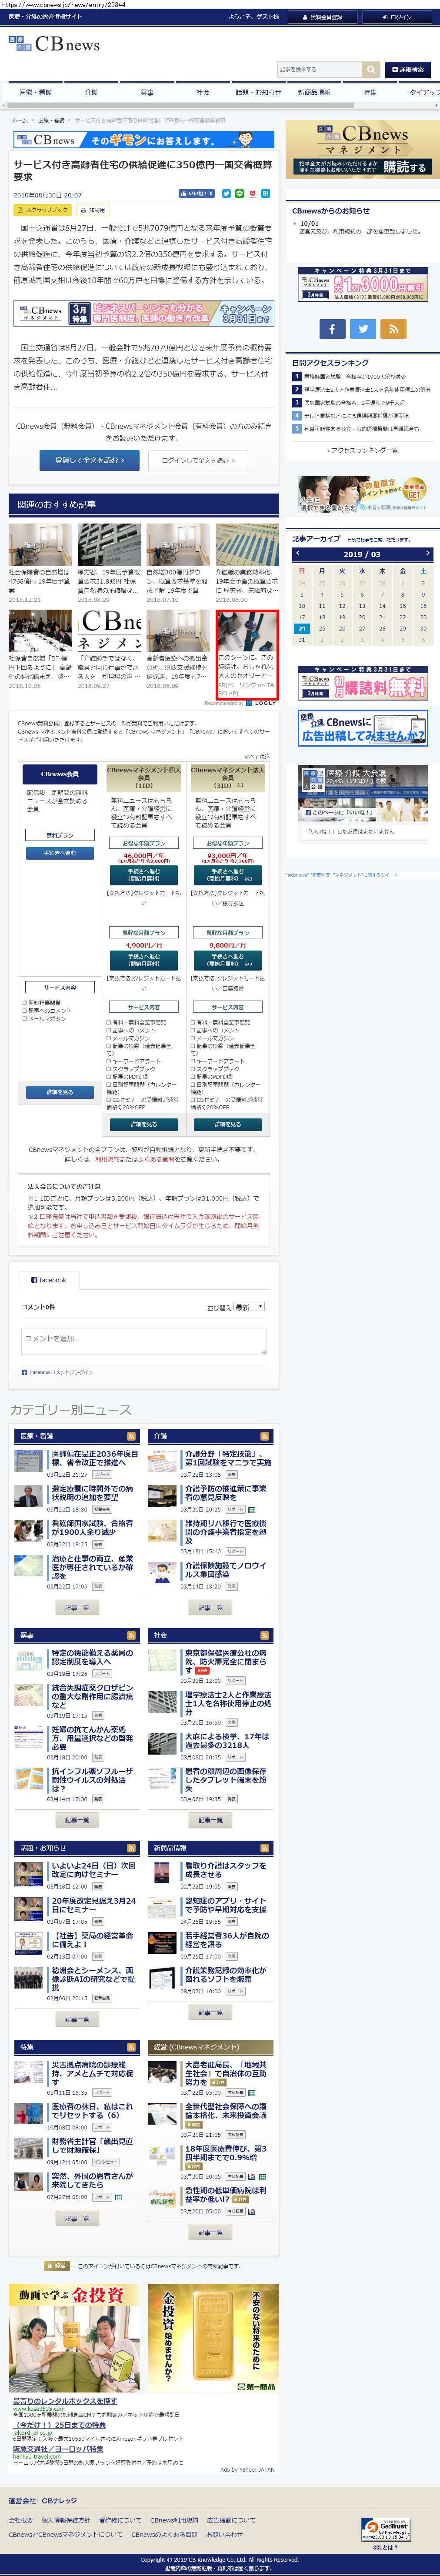This screenshot has width=440, height=2576.
Task: Click the magnifier search icon button
Action: (x=370, y=69)
